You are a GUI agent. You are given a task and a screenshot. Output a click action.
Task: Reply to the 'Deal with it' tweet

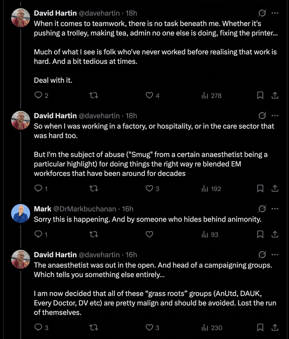[38, 95]
